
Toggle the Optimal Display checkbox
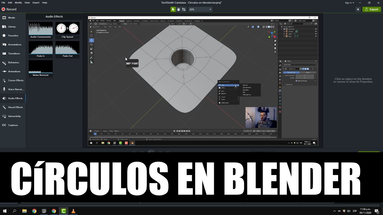coord(296,81)
